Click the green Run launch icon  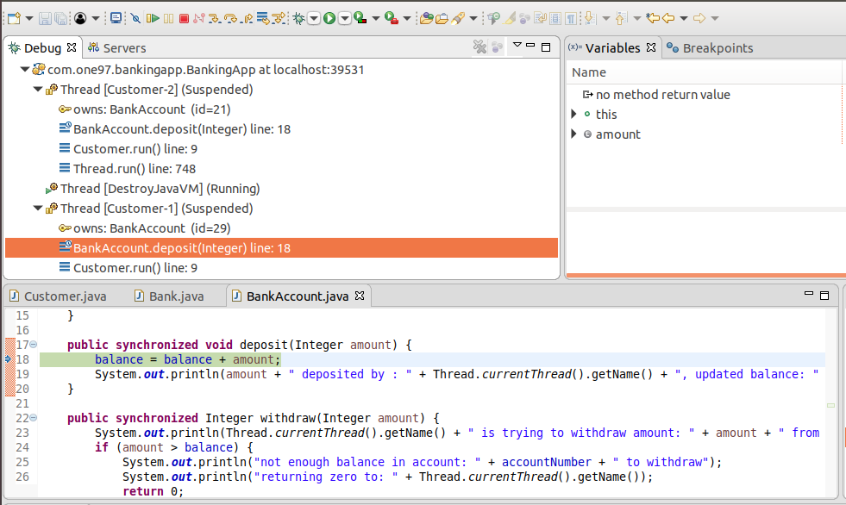coord(329,18)
